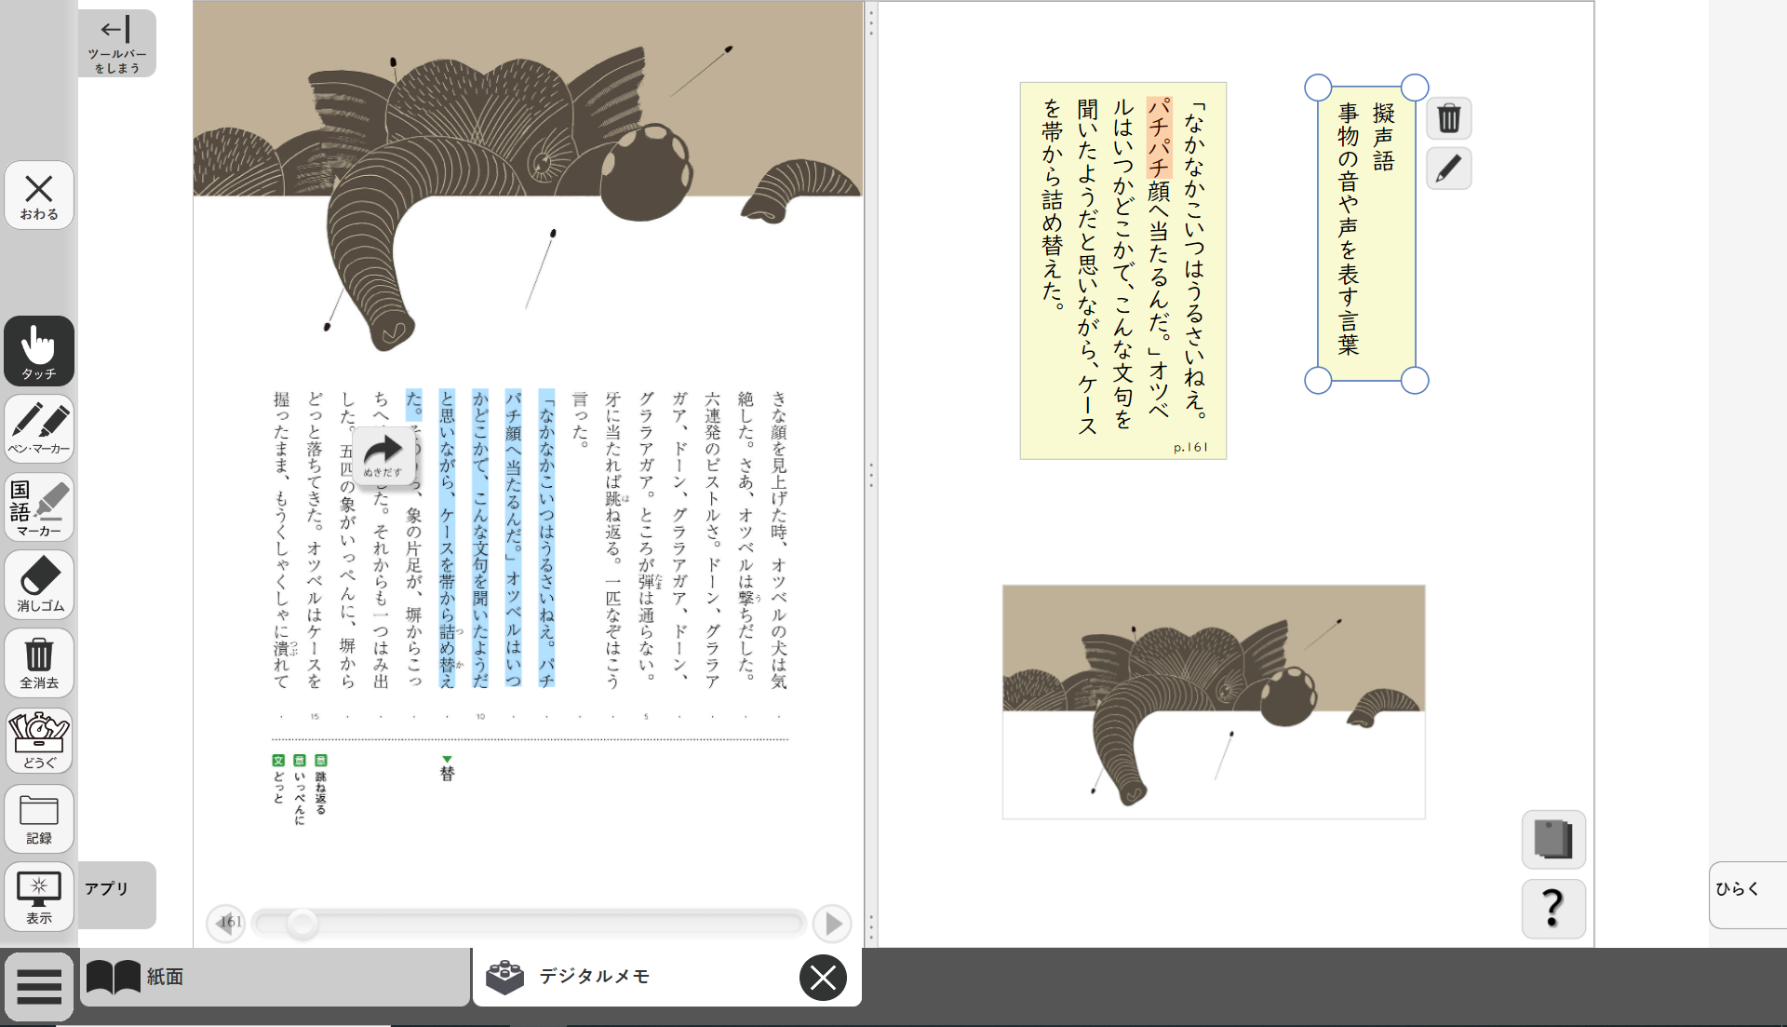Select the 国語マーカー tool
The width and height of the screenshot is (1787, 1027).
(39, 507)
